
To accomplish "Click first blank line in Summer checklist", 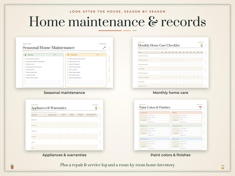I will coord(86,80).
